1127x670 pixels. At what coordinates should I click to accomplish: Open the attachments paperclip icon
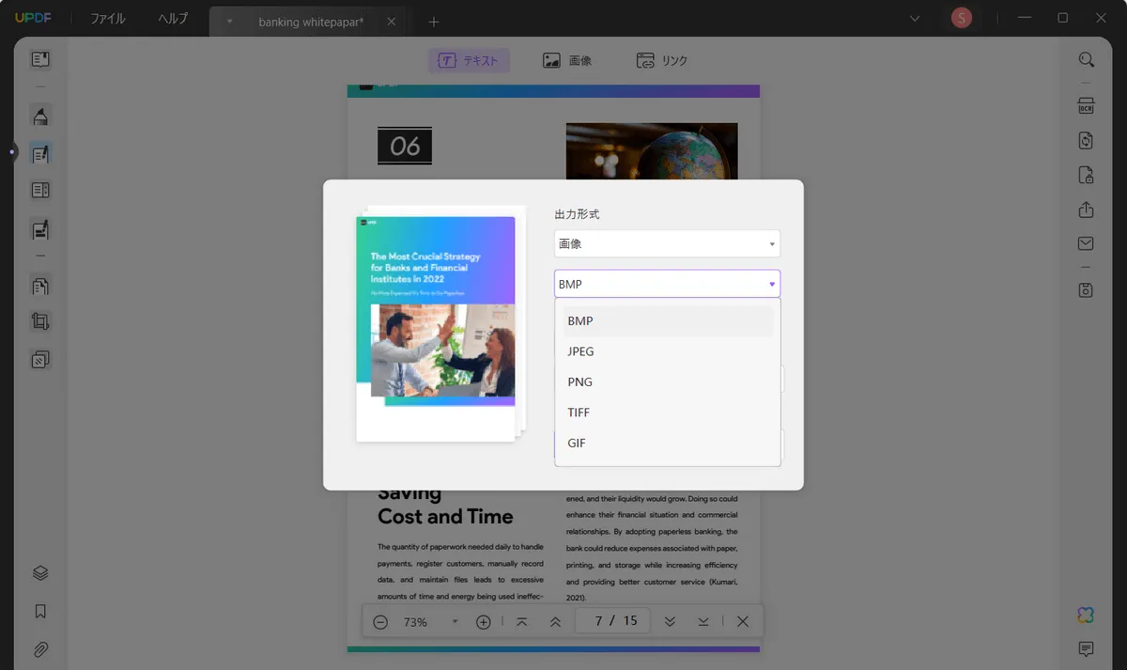click(x=40, y=649)
